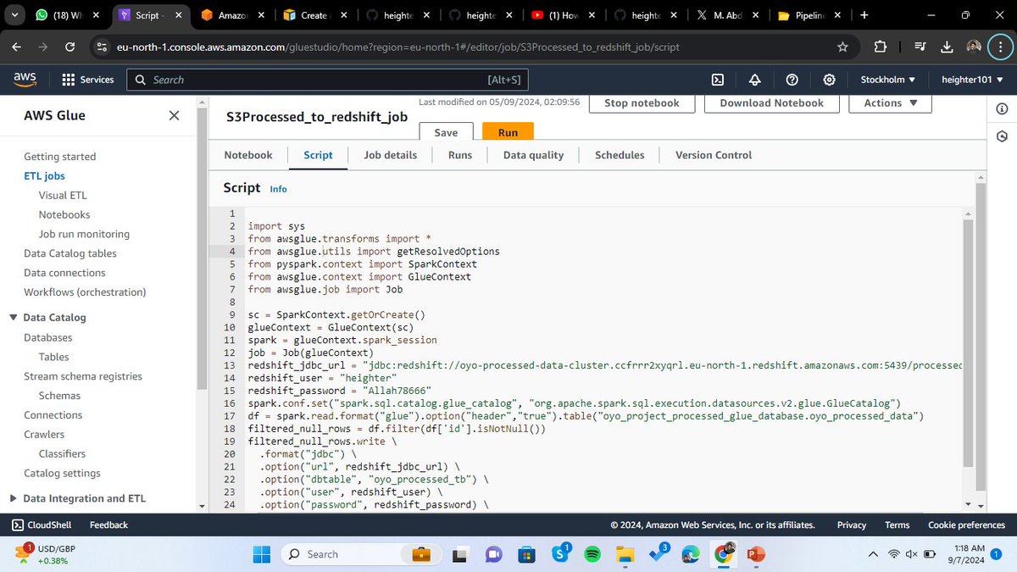
Task: Show hidden system tray icons
Action: 873,554
